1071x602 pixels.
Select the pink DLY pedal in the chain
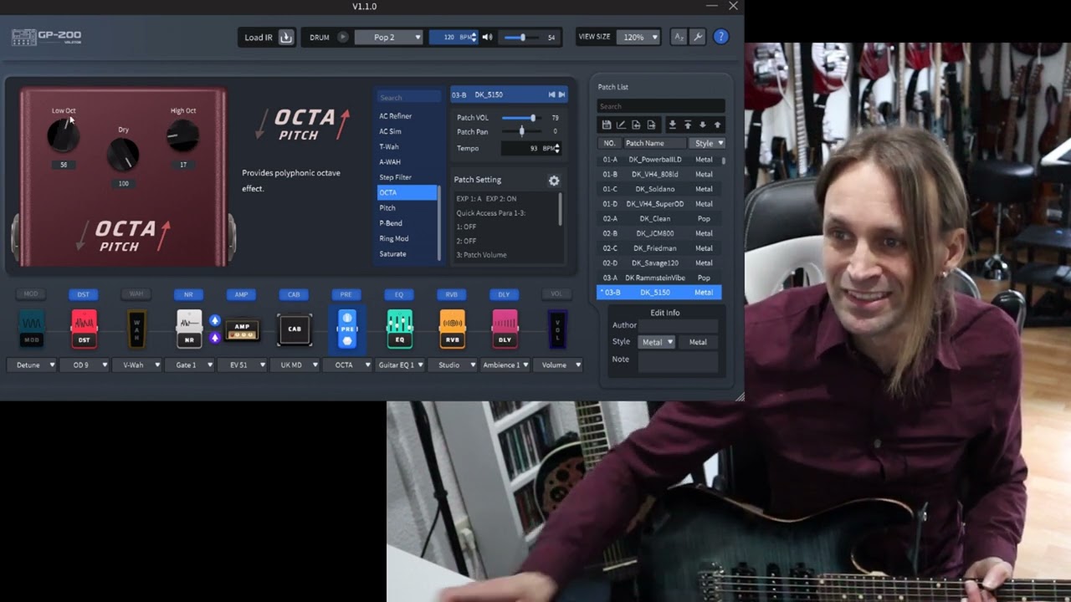tap(505, 329)
